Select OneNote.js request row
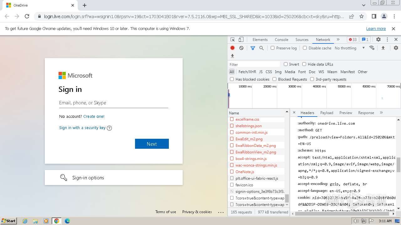Image resolution: width=401 pixels, height=225 pixels. click(x=257, y=172)
